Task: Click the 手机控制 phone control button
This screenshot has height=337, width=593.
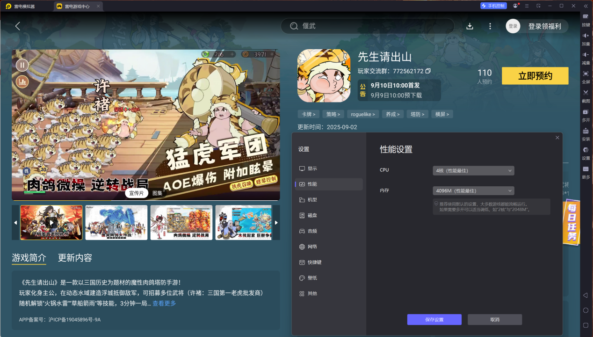Action: pos(493,6)
